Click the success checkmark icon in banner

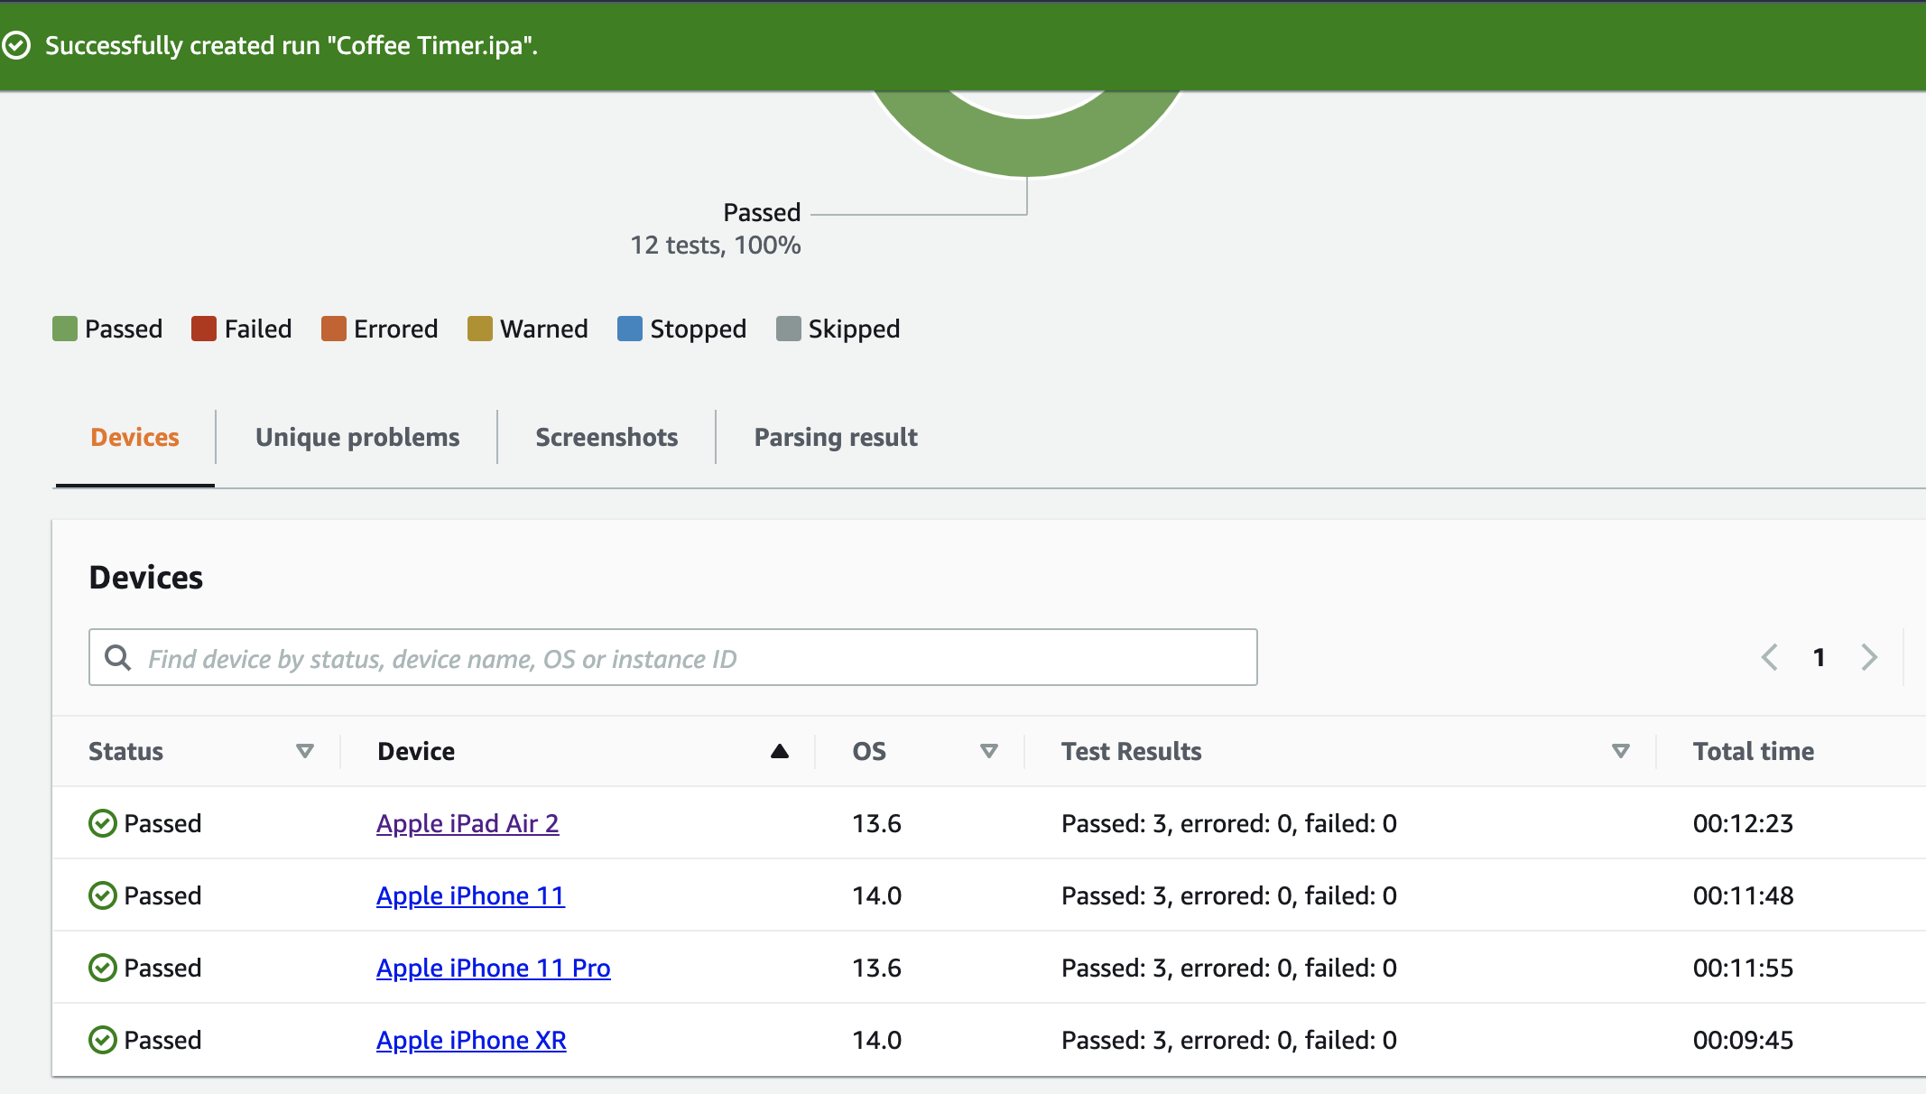(x=16, y=45)
